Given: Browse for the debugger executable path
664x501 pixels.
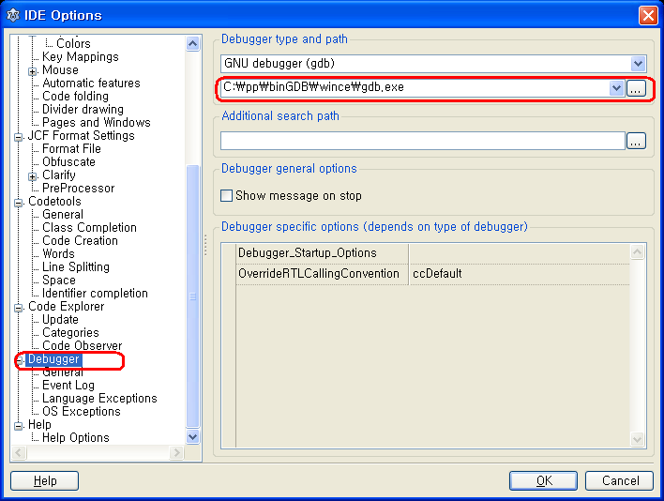Looking at the screenshot, I should click(x=636, y=88).
